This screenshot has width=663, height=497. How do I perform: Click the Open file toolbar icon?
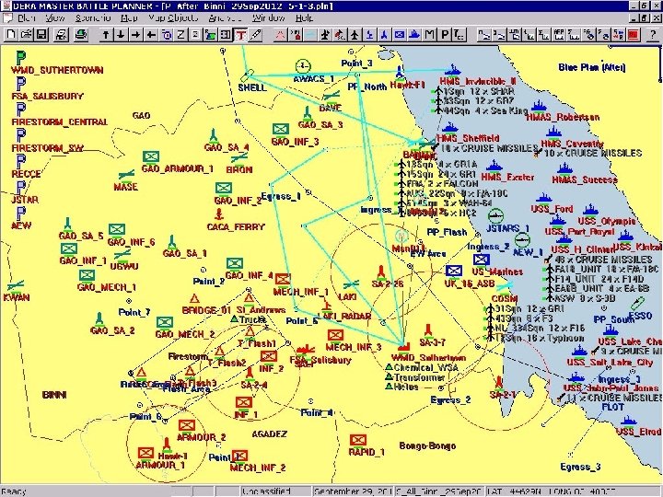tap(26, 34)
